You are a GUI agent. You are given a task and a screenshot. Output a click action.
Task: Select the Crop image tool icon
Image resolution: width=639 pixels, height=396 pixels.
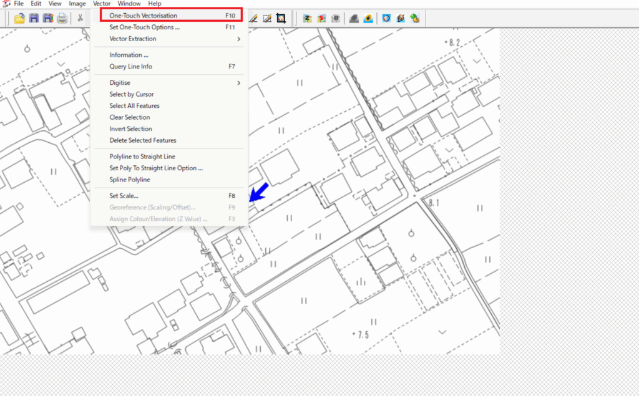(281, 18)
